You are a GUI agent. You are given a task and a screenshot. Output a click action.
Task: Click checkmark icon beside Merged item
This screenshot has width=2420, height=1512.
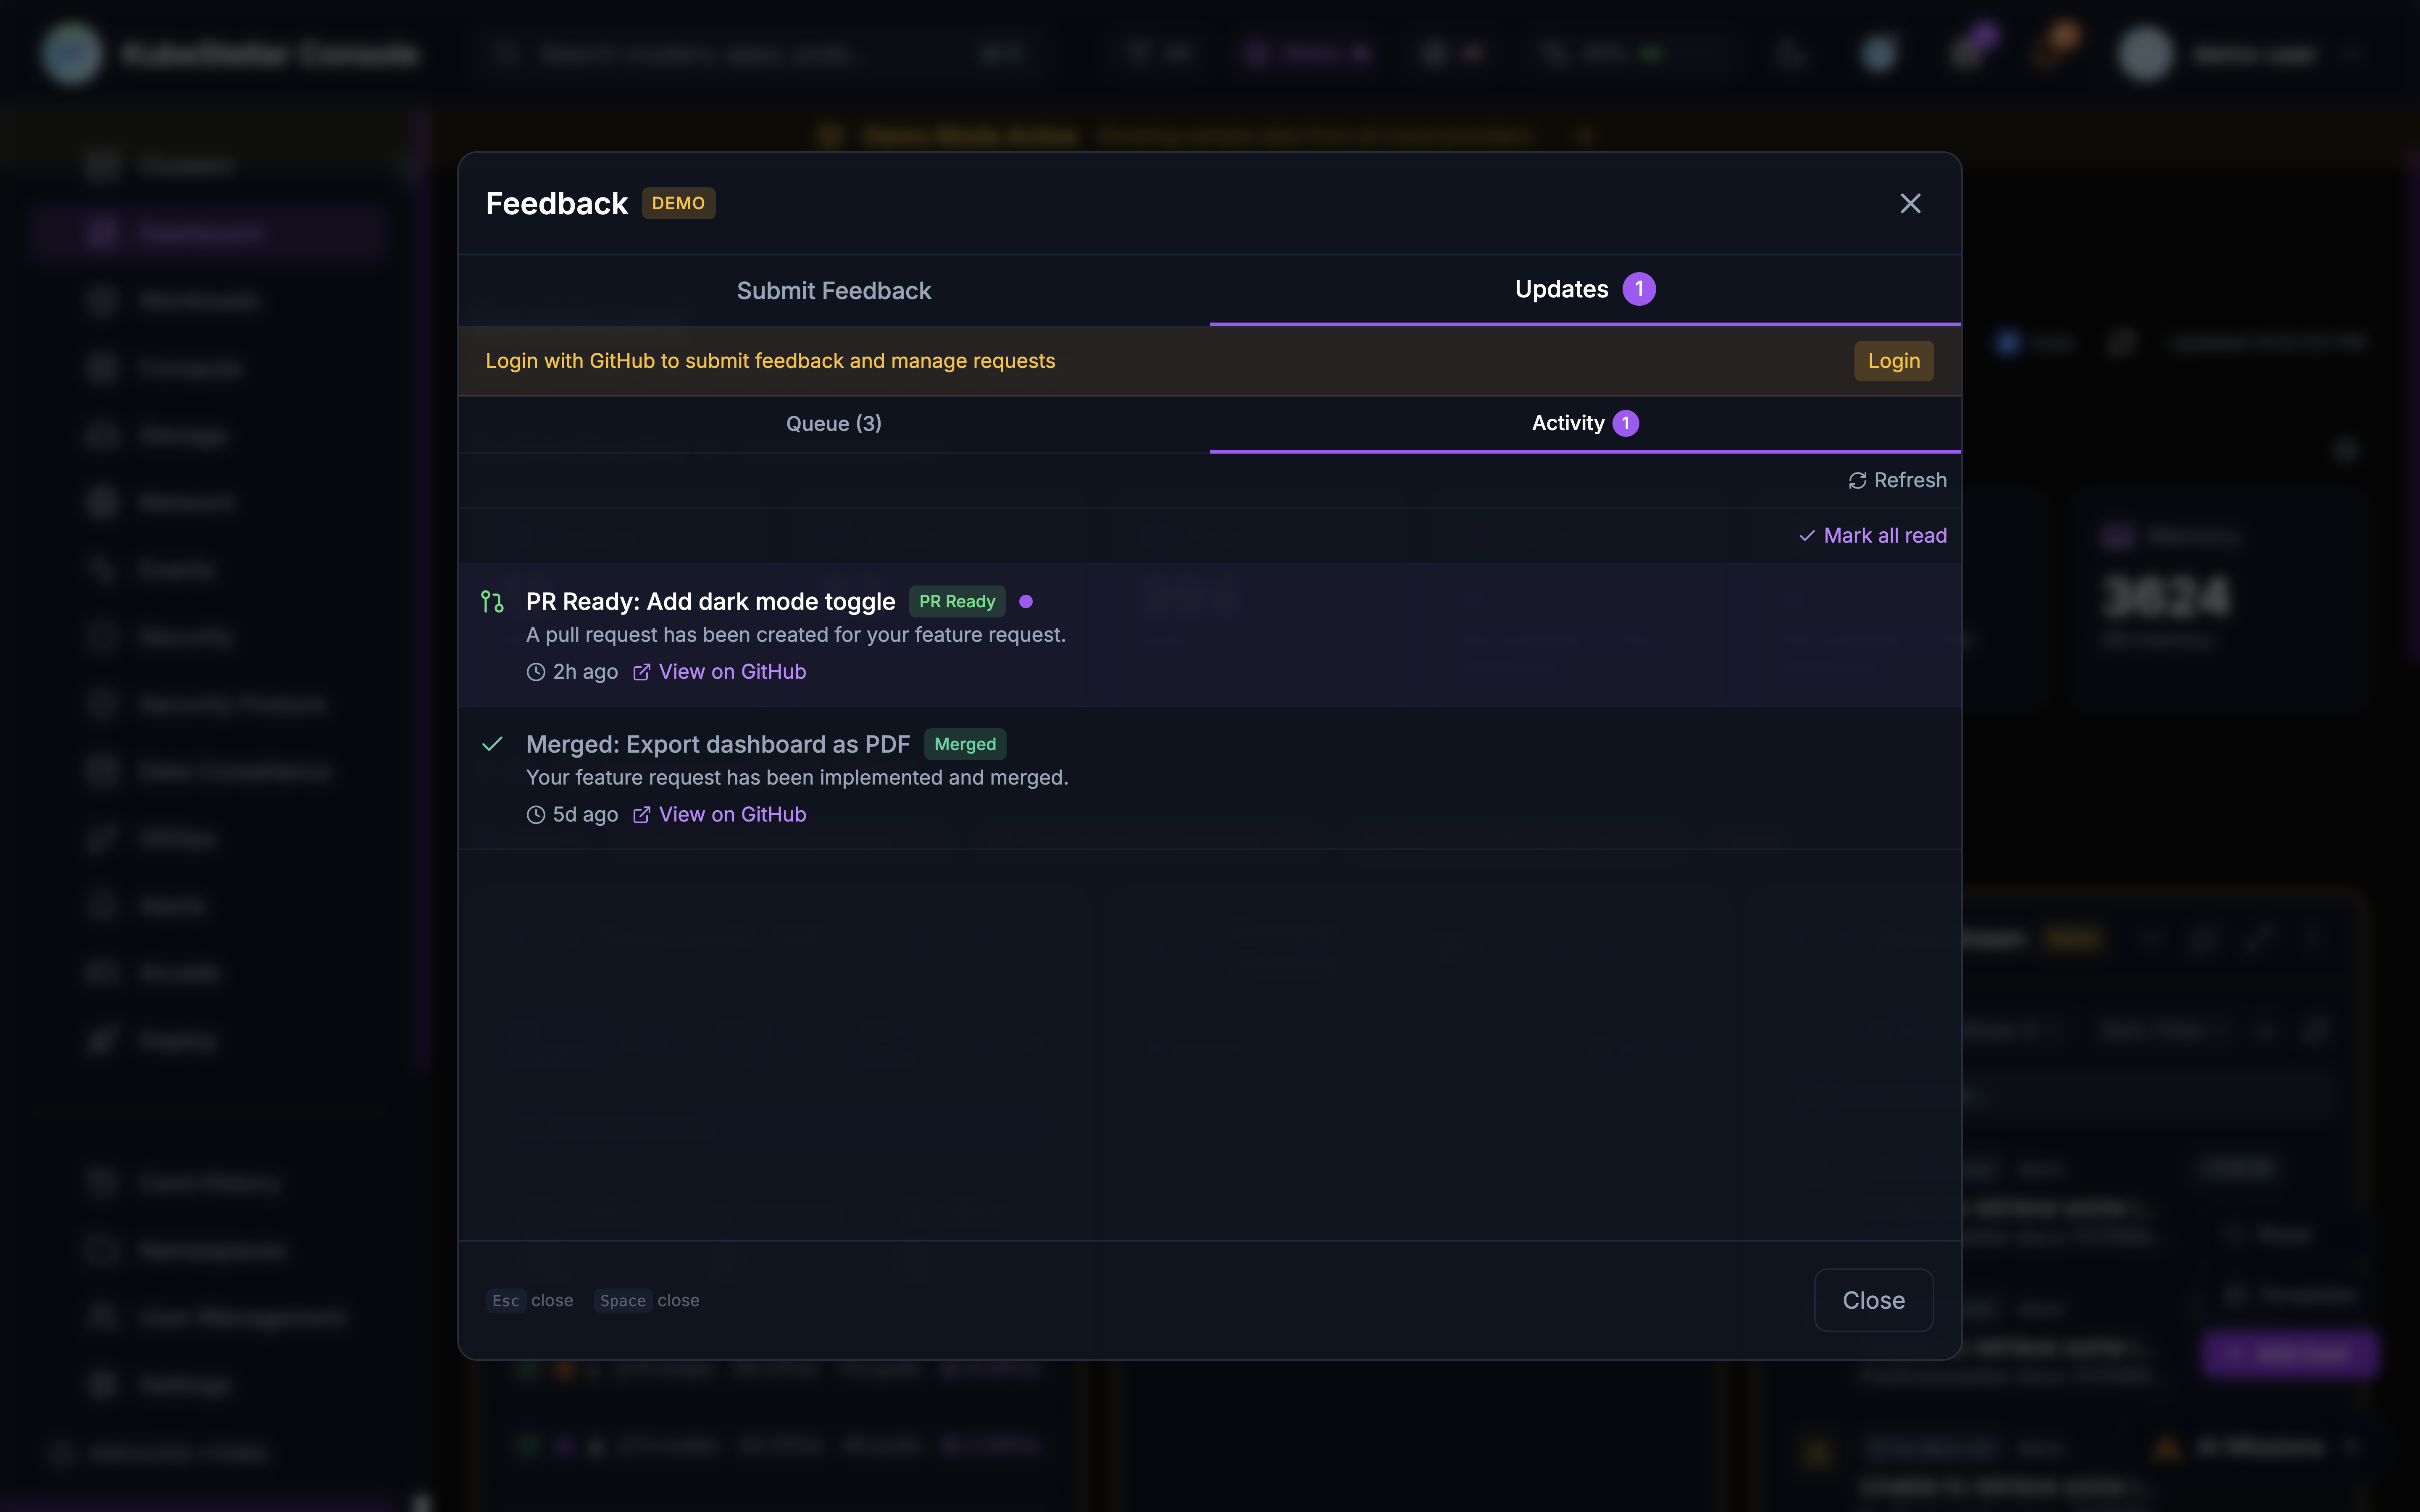pyautogui.click(x=492, y=744)
